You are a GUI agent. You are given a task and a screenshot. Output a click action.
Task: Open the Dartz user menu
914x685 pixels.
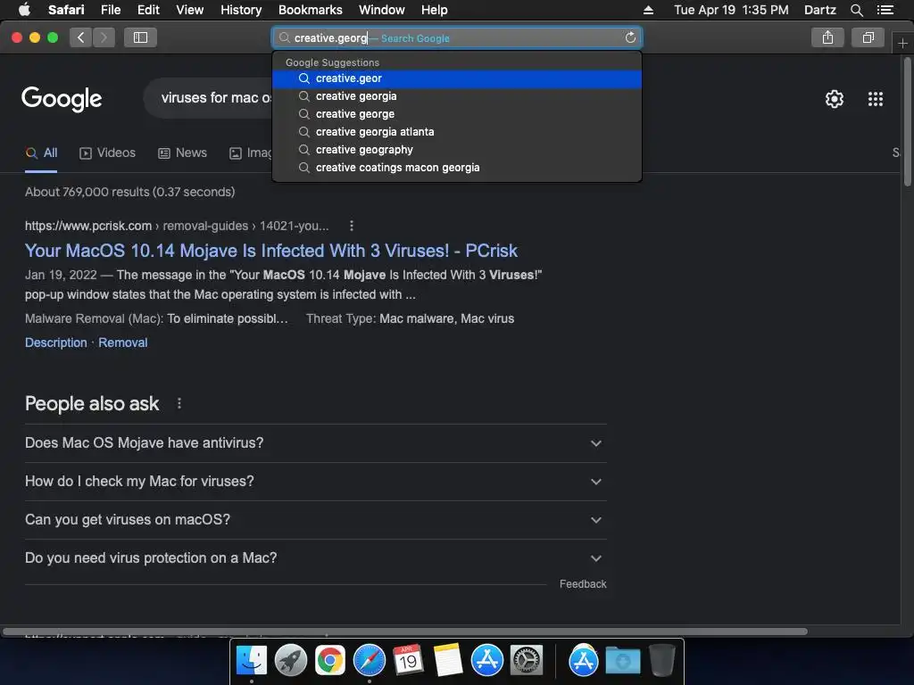(x=819, y=10)
